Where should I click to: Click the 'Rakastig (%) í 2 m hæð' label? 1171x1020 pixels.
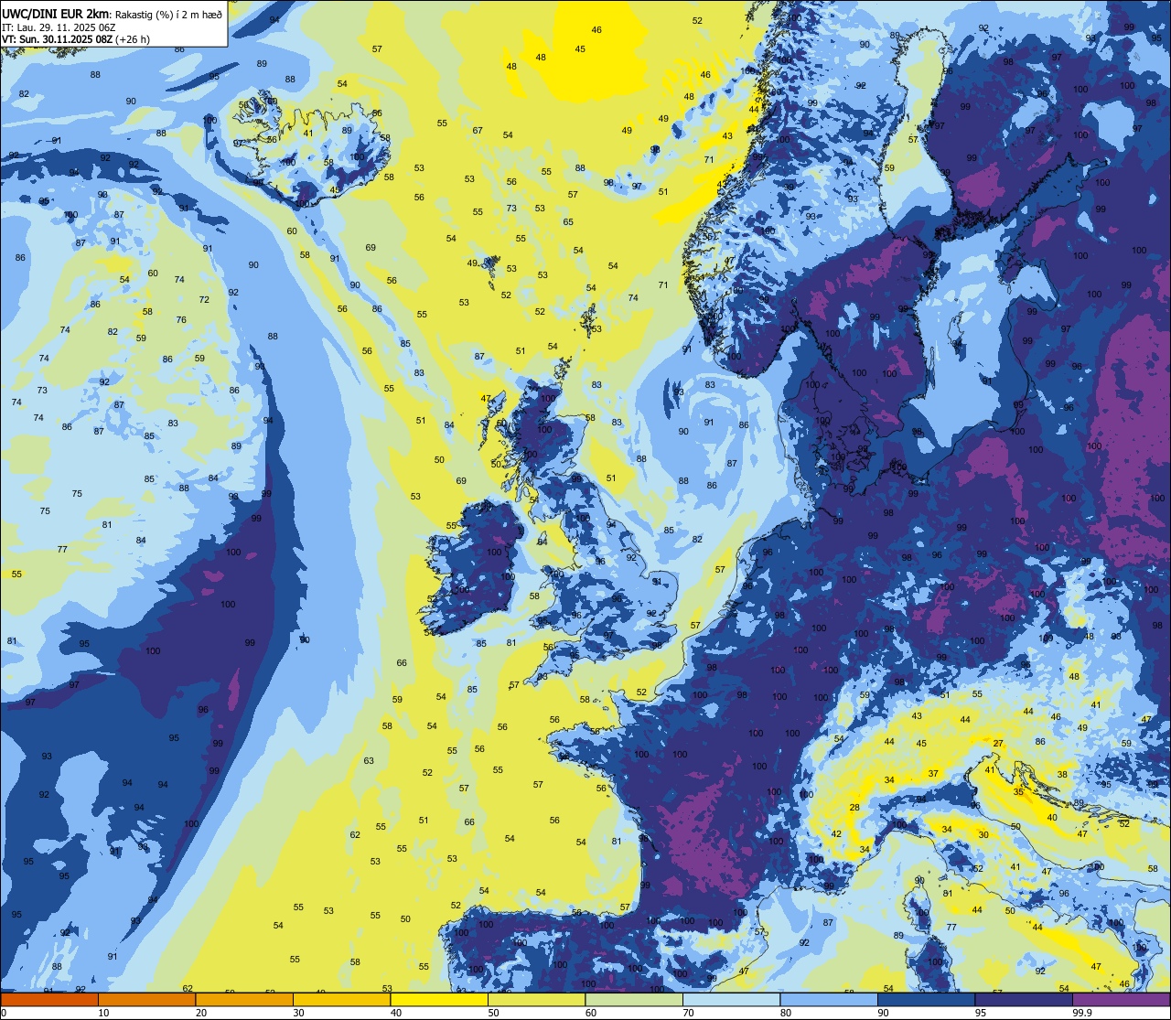(168, 14)
